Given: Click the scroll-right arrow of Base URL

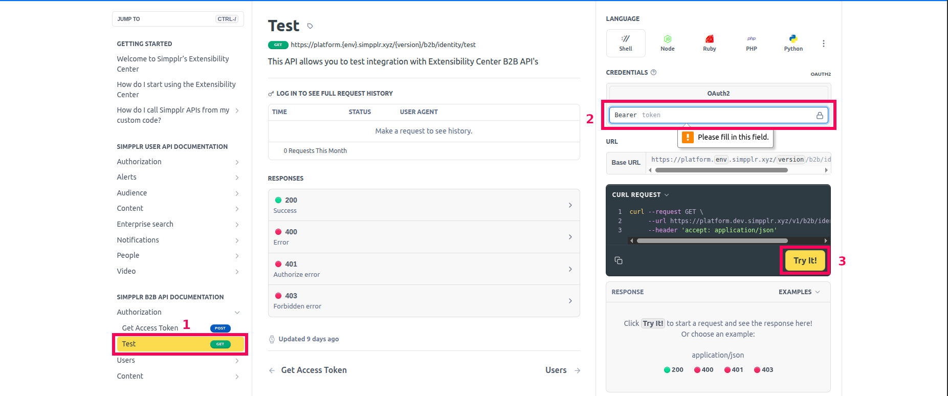Looking at the screenshot, I should click(826, 170).
